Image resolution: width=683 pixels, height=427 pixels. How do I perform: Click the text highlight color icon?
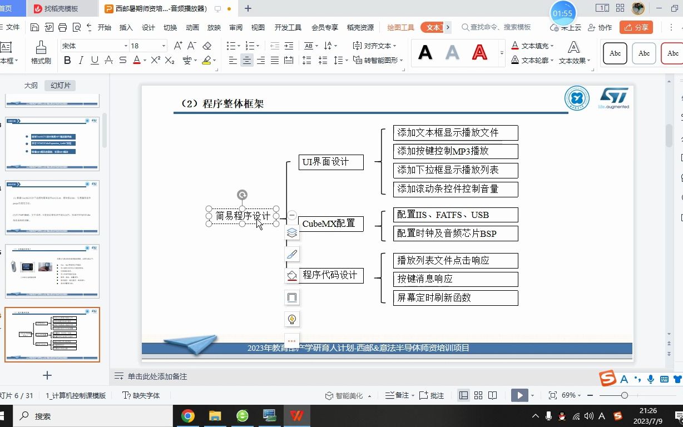[207, 59]
